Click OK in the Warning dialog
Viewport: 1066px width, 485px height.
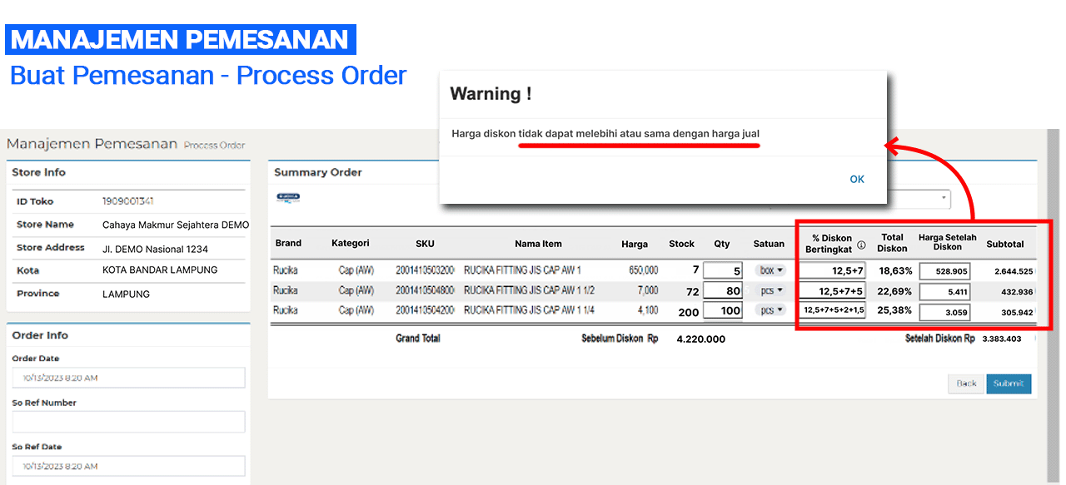pos(857,180)
